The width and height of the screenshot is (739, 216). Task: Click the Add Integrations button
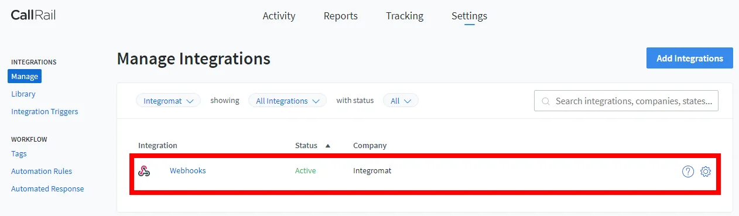pos(690,59)
